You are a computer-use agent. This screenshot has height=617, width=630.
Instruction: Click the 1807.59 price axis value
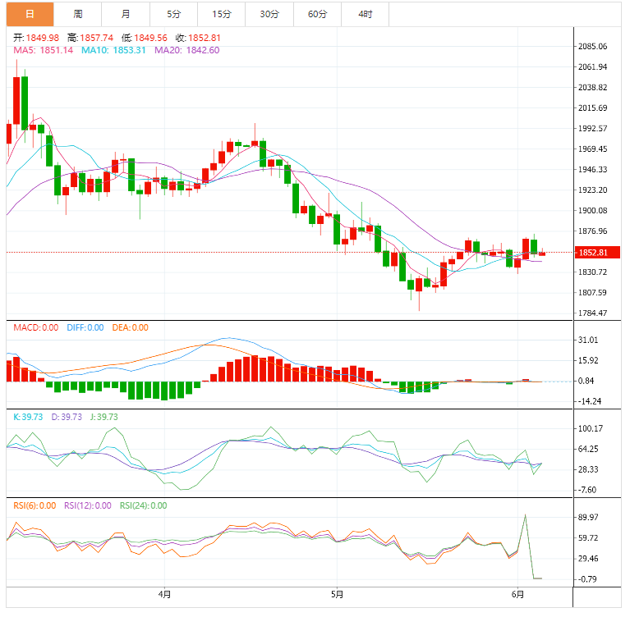(593, 293)
